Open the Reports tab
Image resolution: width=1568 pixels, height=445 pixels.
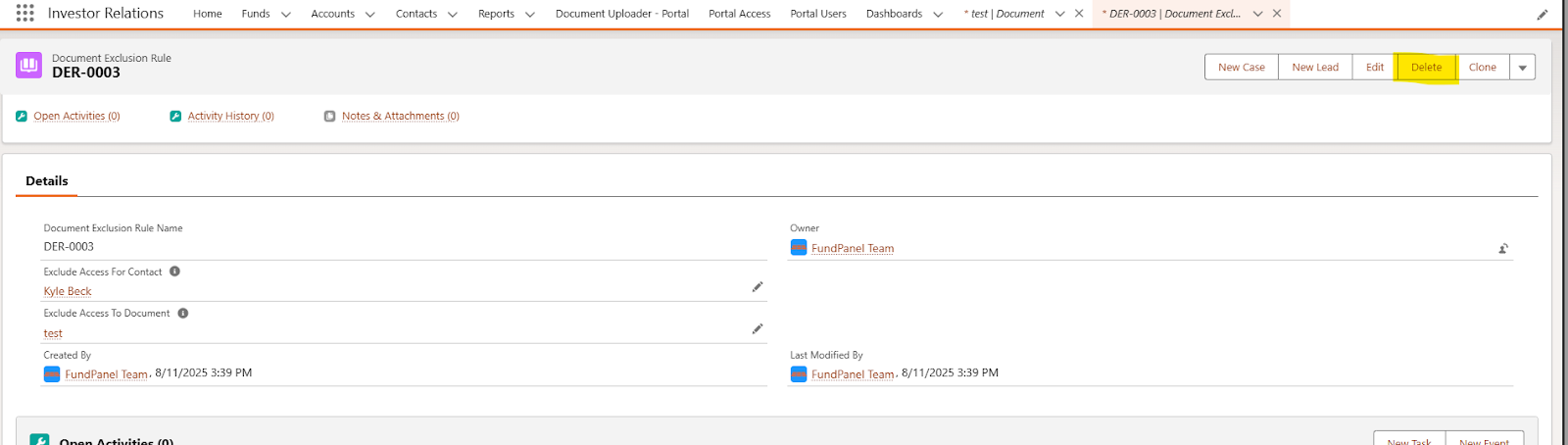496,14
